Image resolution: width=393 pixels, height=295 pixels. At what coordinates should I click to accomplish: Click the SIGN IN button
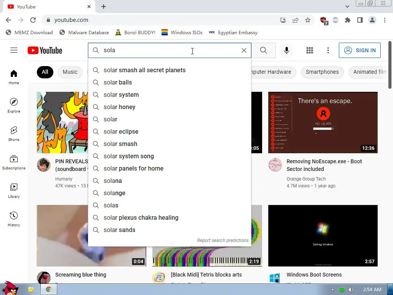360,50
